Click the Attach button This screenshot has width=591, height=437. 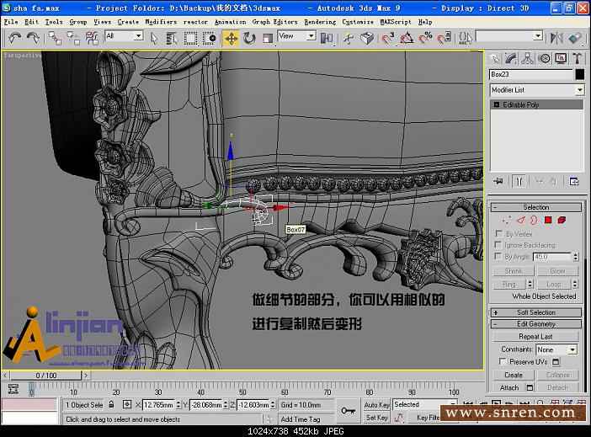(508, 387)
